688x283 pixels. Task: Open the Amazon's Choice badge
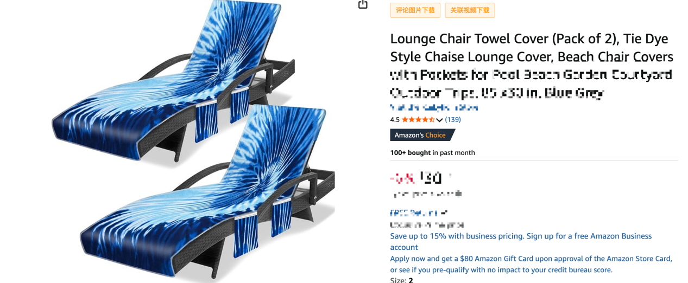422,135
